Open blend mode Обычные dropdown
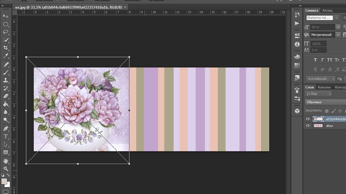This screenshot has height=194, width=346. (325, 102)
